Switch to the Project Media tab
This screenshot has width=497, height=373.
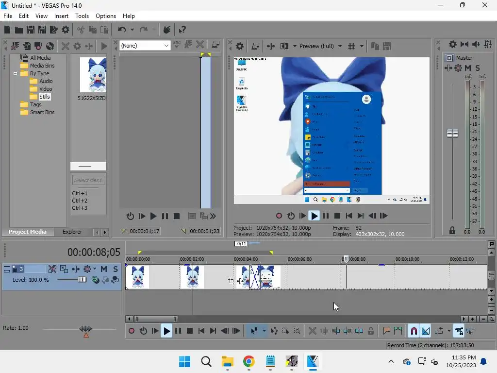28,232
